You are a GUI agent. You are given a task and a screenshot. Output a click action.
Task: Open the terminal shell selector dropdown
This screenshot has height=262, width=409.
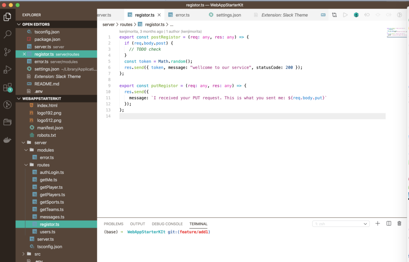pyautogui.click(x=340, y=223)
